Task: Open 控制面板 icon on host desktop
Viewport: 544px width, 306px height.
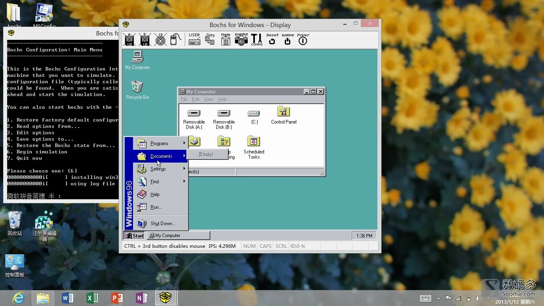Action: click(x=15, y=265)
